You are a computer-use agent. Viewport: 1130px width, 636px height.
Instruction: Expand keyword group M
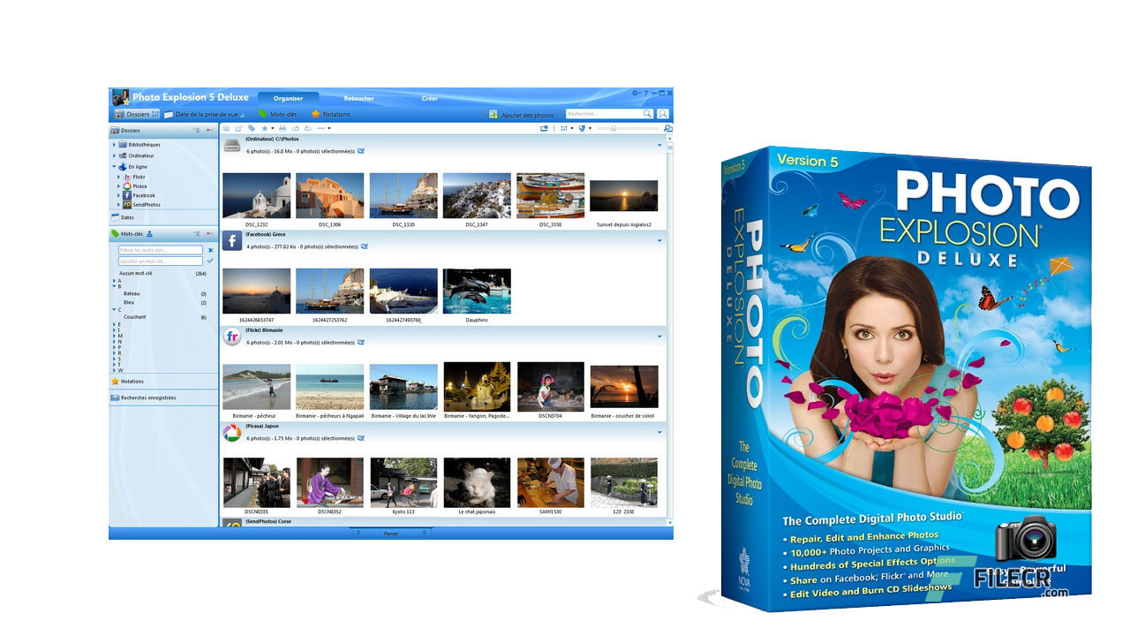tap(114, 337)
